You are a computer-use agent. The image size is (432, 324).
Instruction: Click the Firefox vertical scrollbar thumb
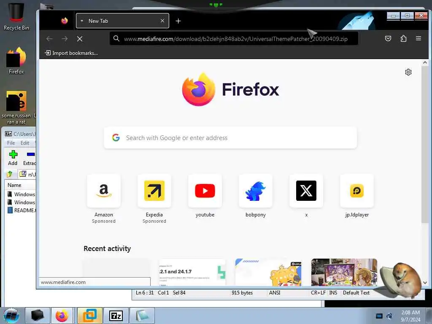coord(424,144)
